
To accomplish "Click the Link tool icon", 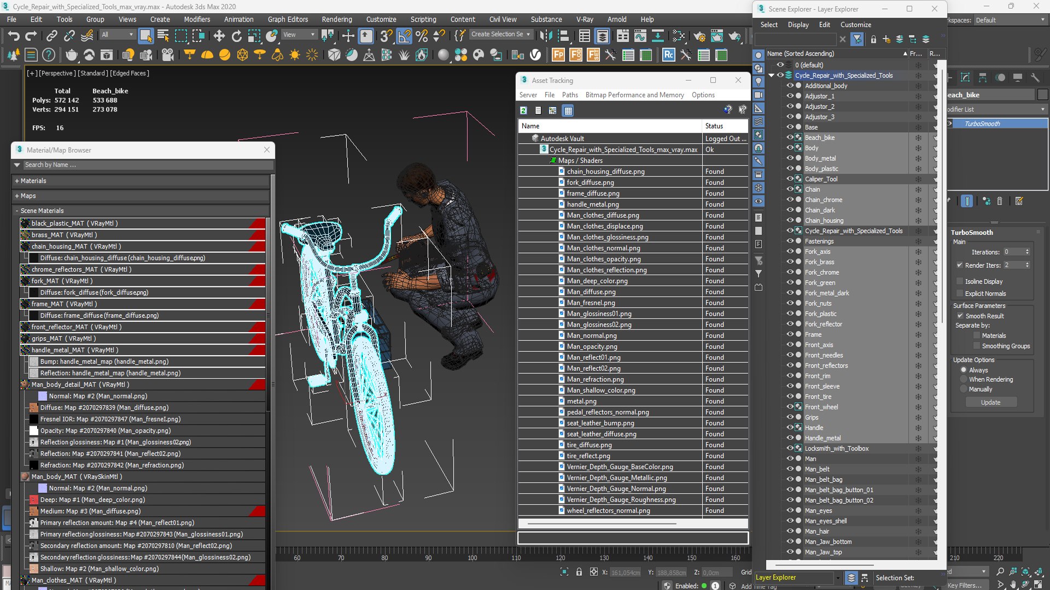I will coord(51,36).
